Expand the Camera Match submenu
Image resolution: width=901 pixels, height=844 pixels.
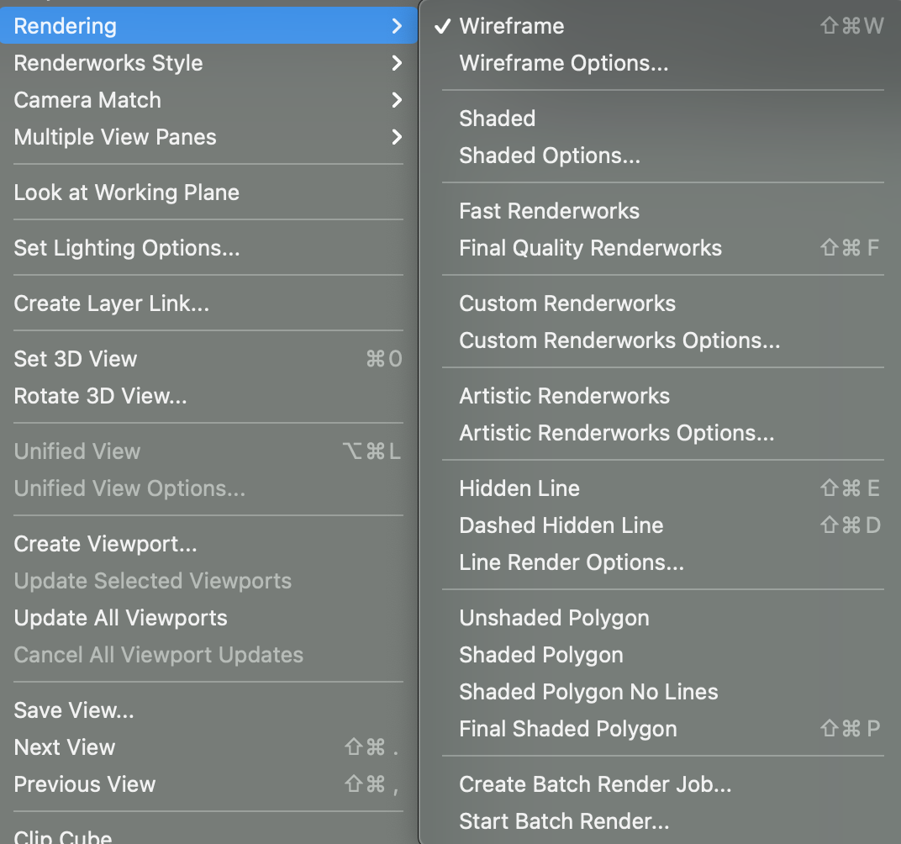pyautogui.click(x=87, y=100)
